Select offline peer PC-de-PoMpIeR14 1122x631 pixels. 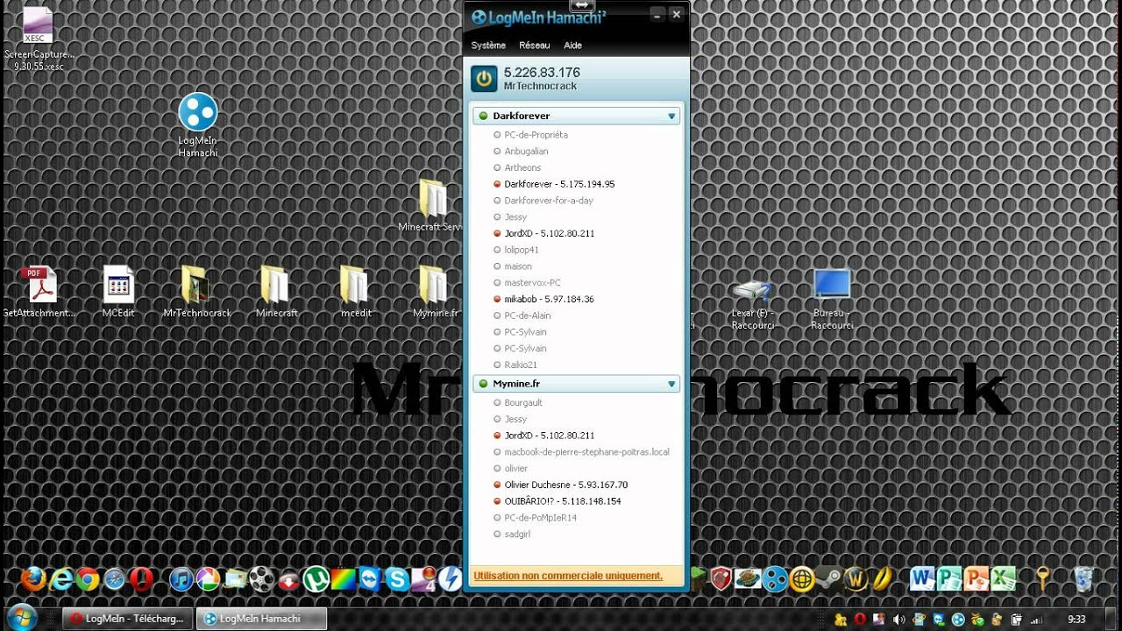click(540, 518)
